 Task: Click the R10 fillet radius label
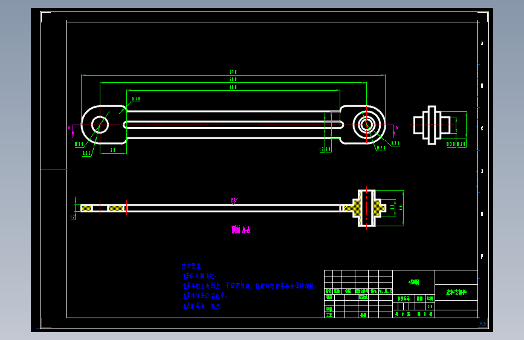pyautogui.click(x=136, y=99)
